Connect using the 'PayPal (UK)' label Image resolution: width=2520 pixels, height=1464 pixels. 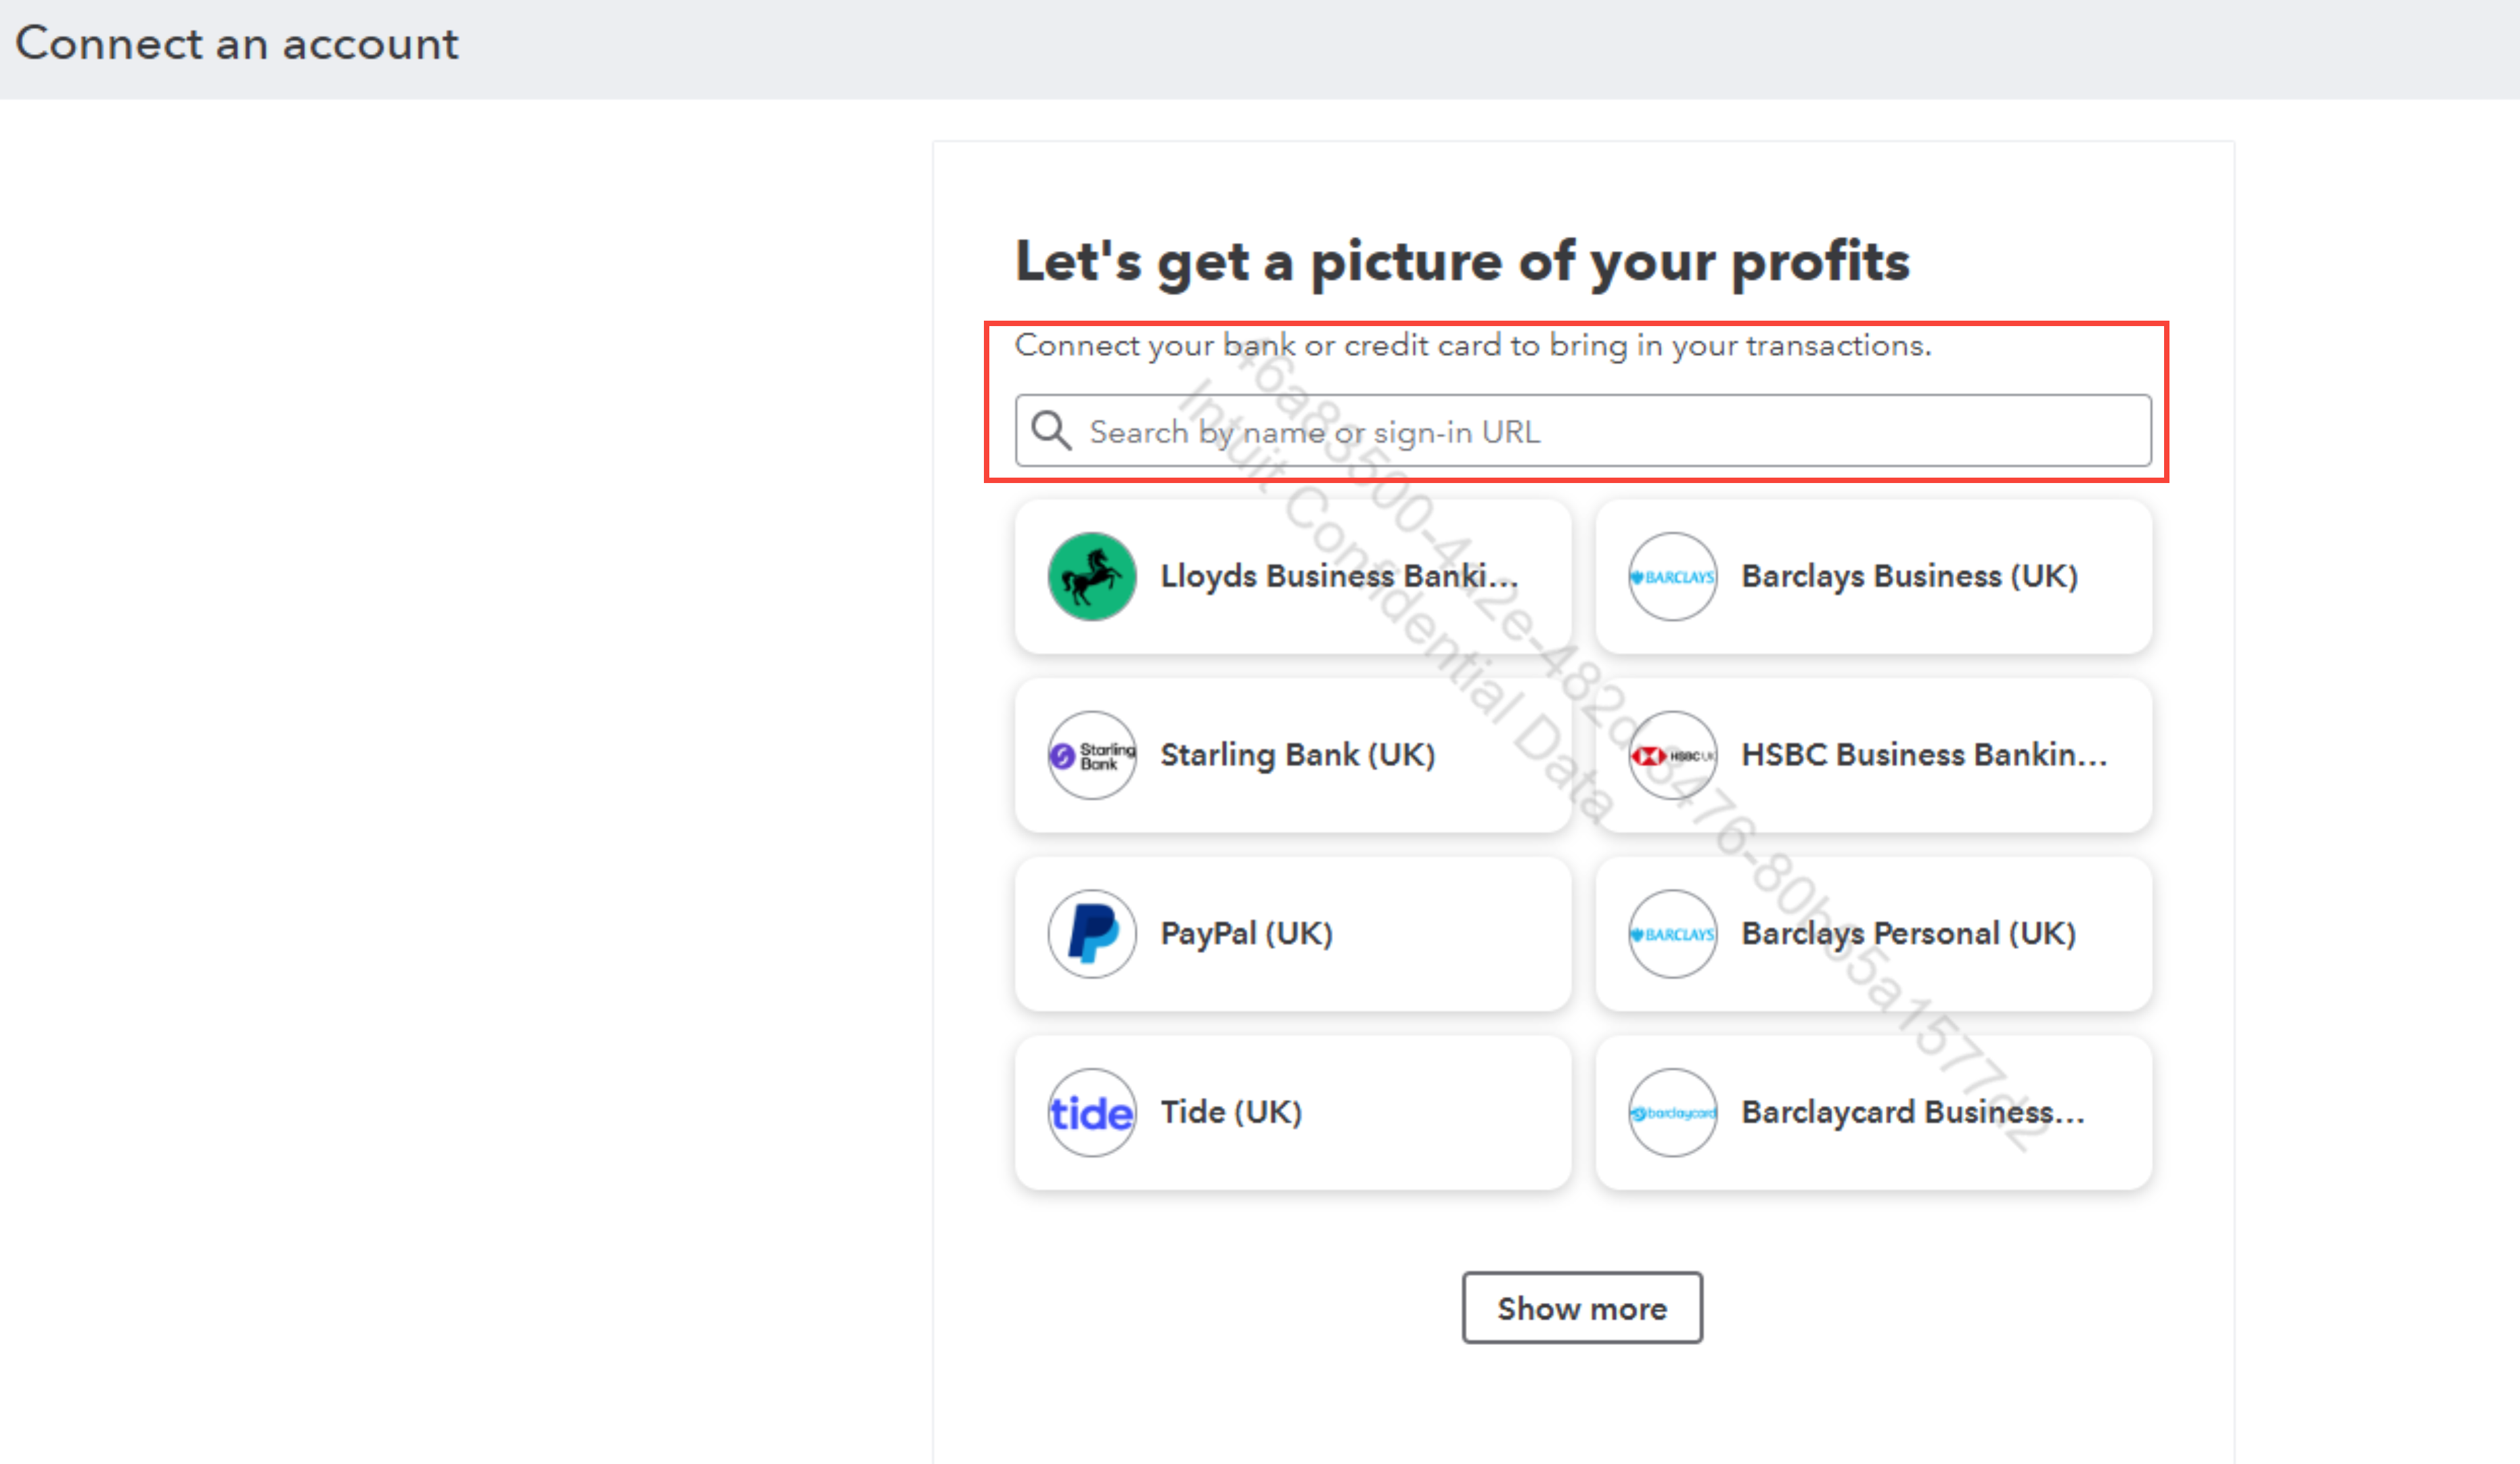[x=1246, y=934]
